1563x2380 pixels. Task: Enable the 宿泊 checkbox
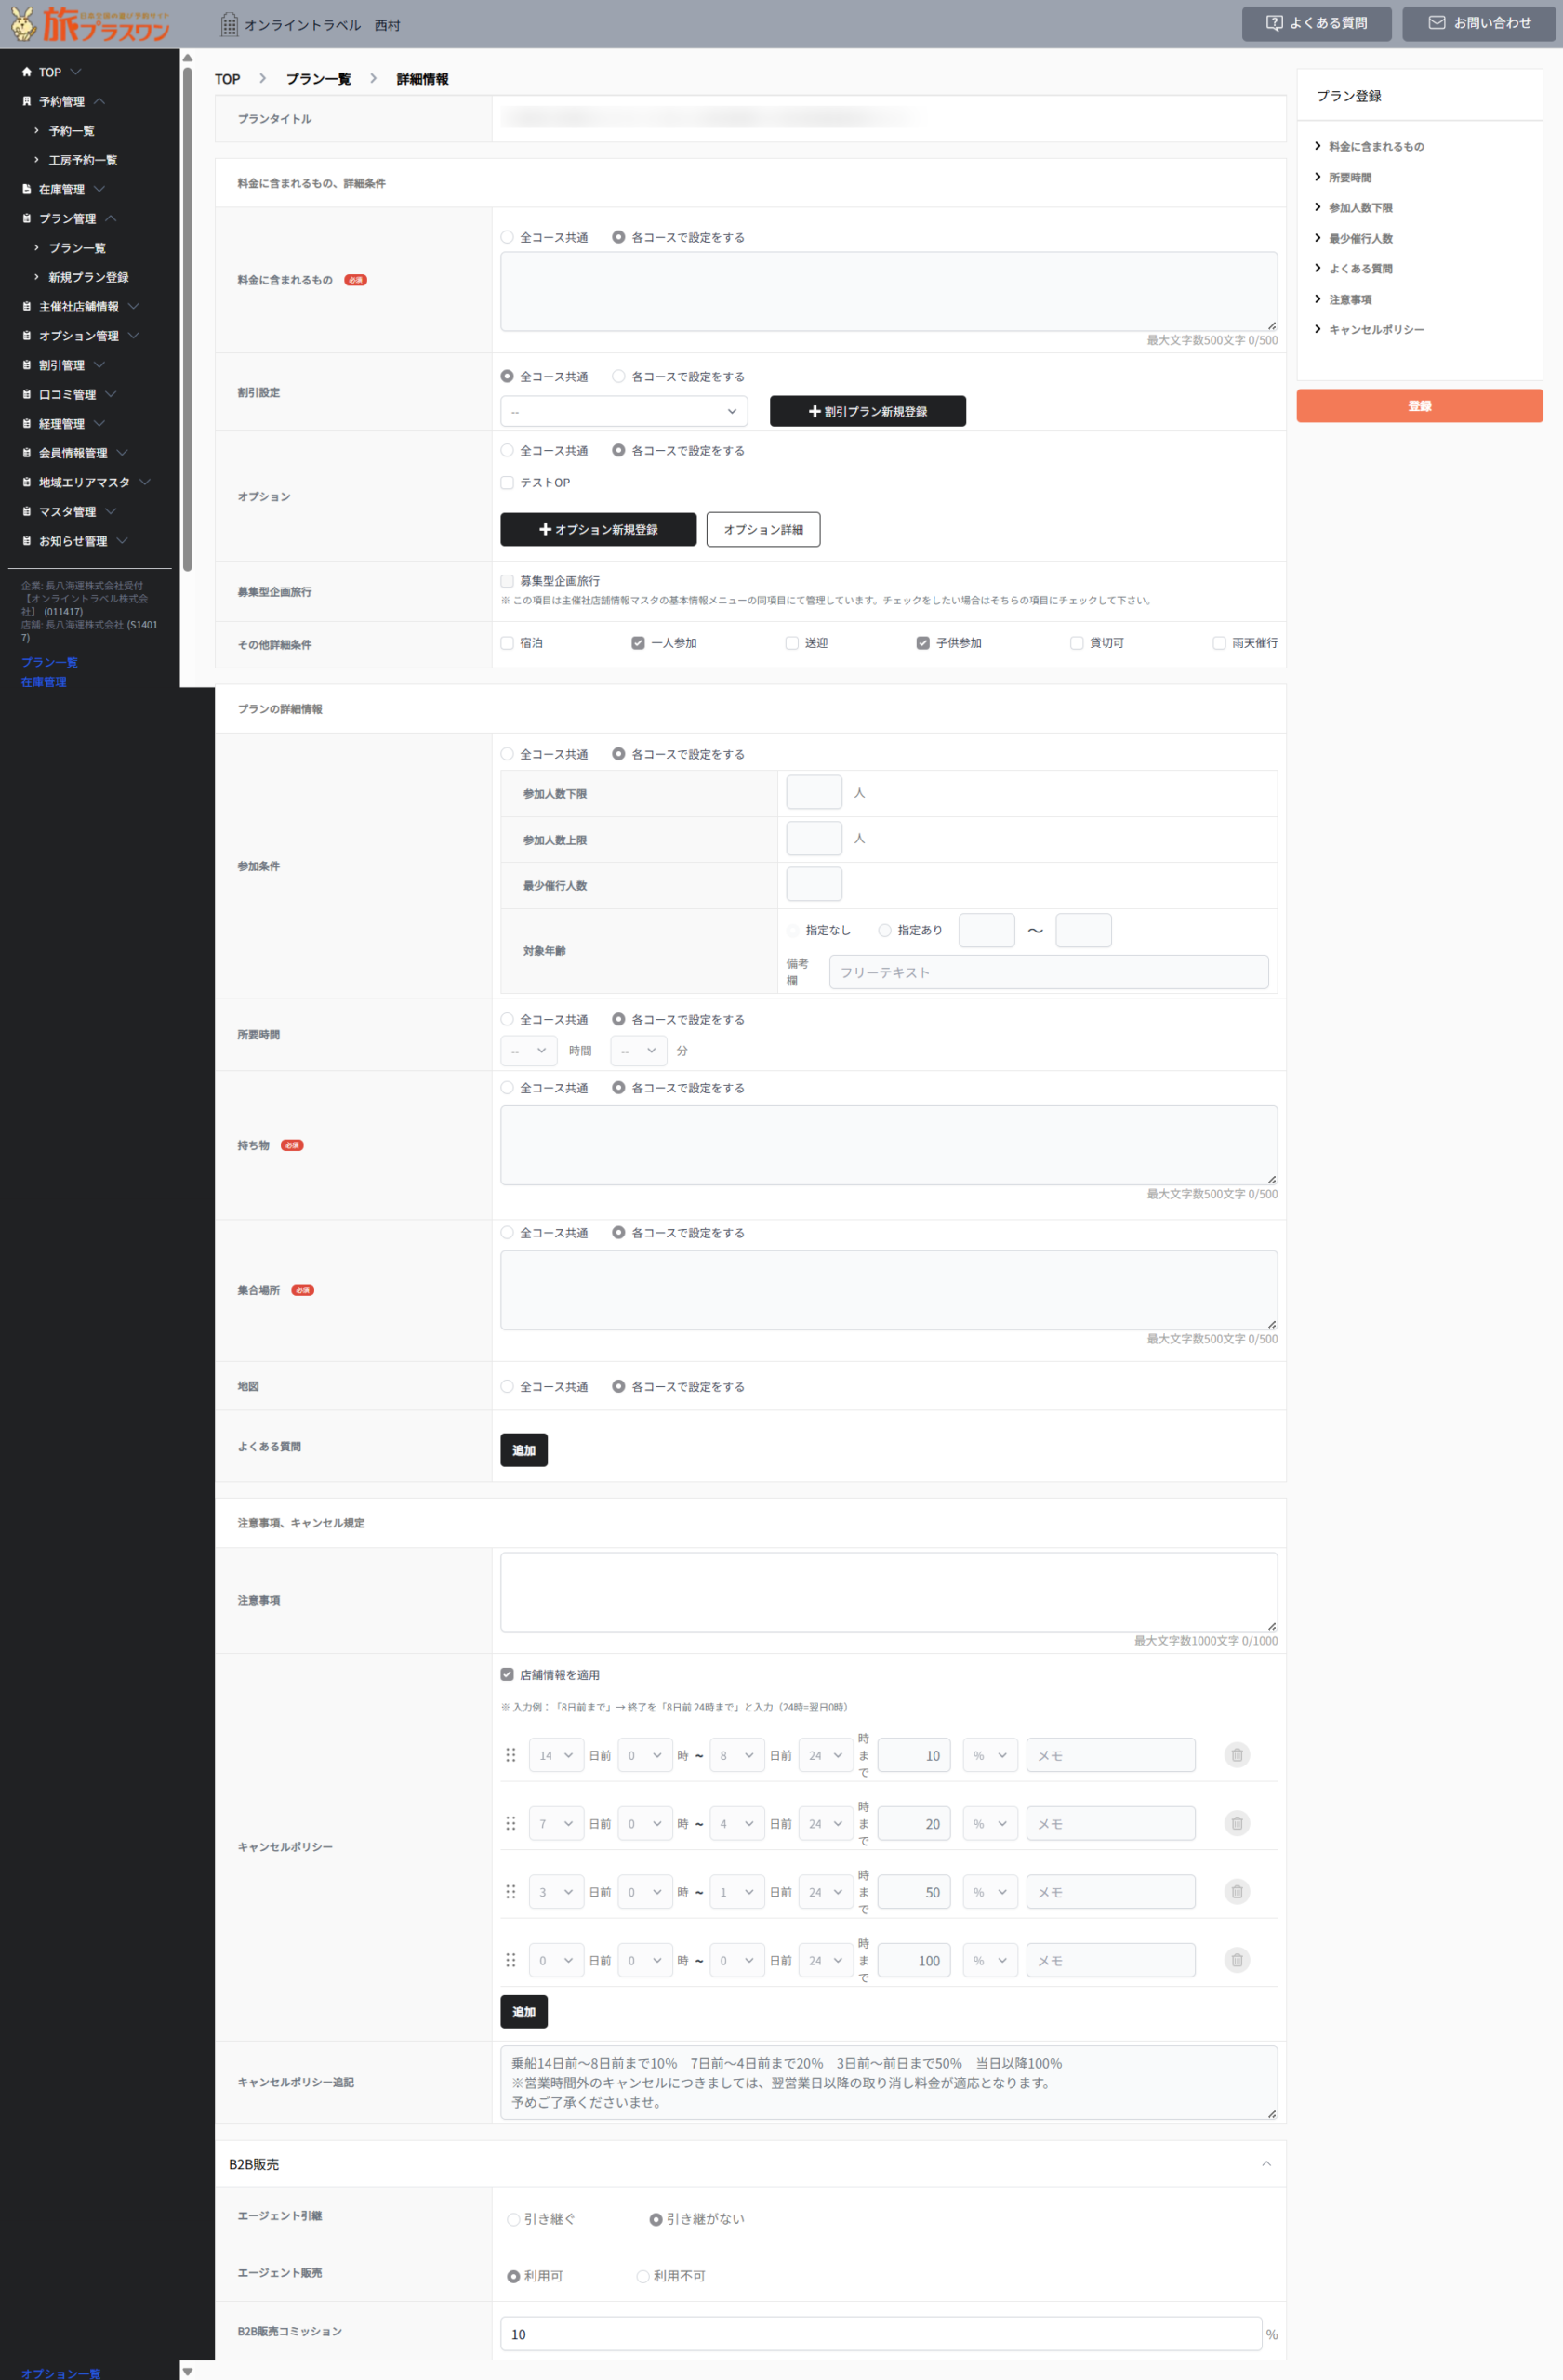click(x=507, y=643)
